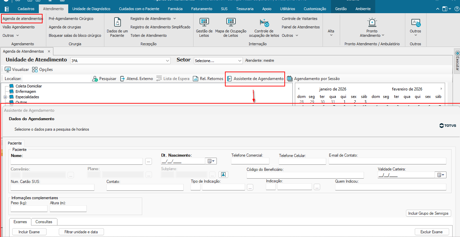
Task: Open Controle de ocupação de leitos
Action: 264,27
